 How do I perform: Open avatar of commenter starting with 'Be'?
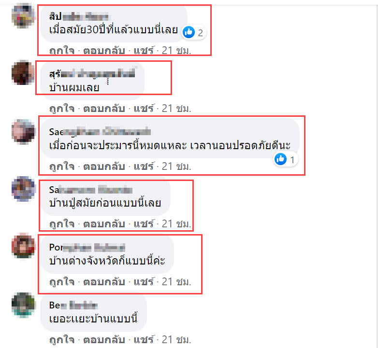[x=23, y=305]
